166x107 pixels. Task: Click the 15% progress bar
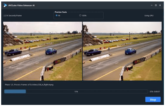[76, 92]
